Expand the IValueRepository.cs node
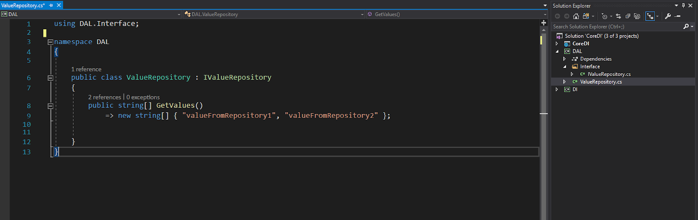 pyautogui.click(x=572, y=74)
